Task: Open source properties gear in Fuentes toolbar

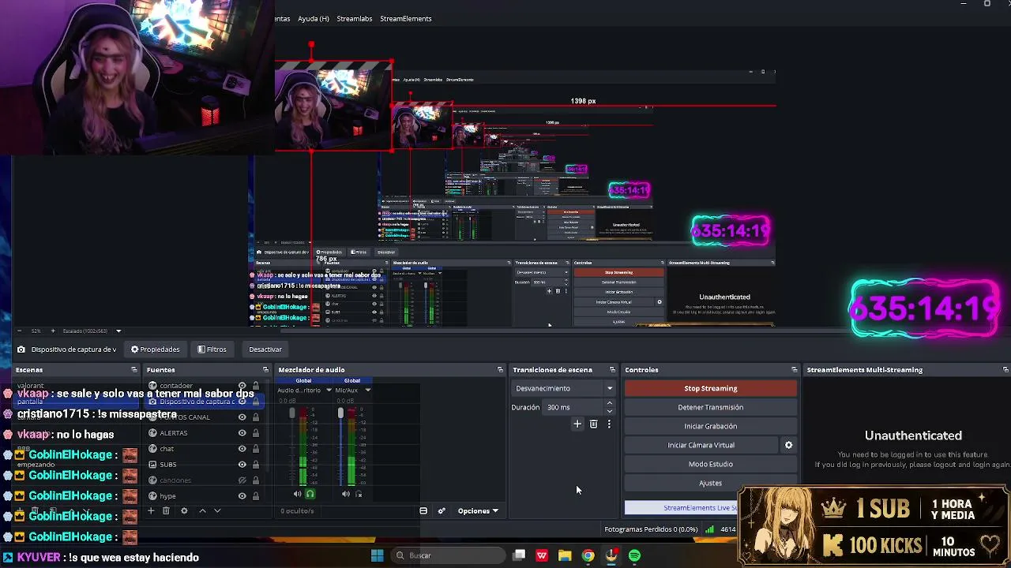Action: pyautogui.click(x=184, y=510)
